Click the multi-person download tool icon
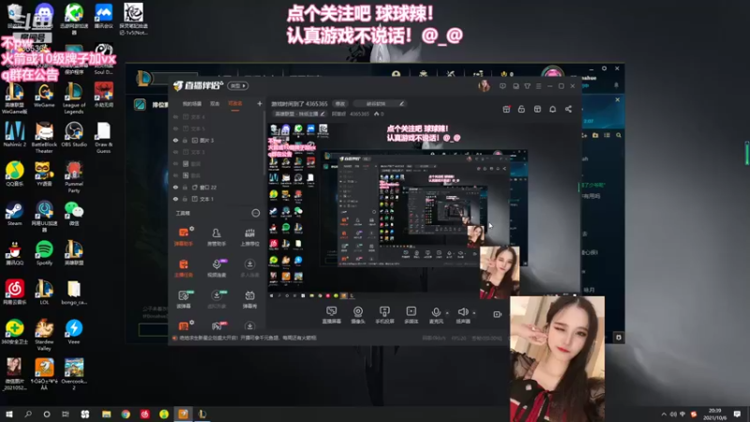The height and width of the screenshot is (422, 750). 249,268
